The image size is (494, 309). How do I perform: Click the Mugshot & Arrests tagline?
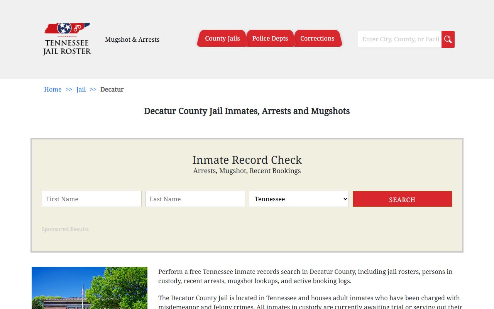[x=132, y=39]
